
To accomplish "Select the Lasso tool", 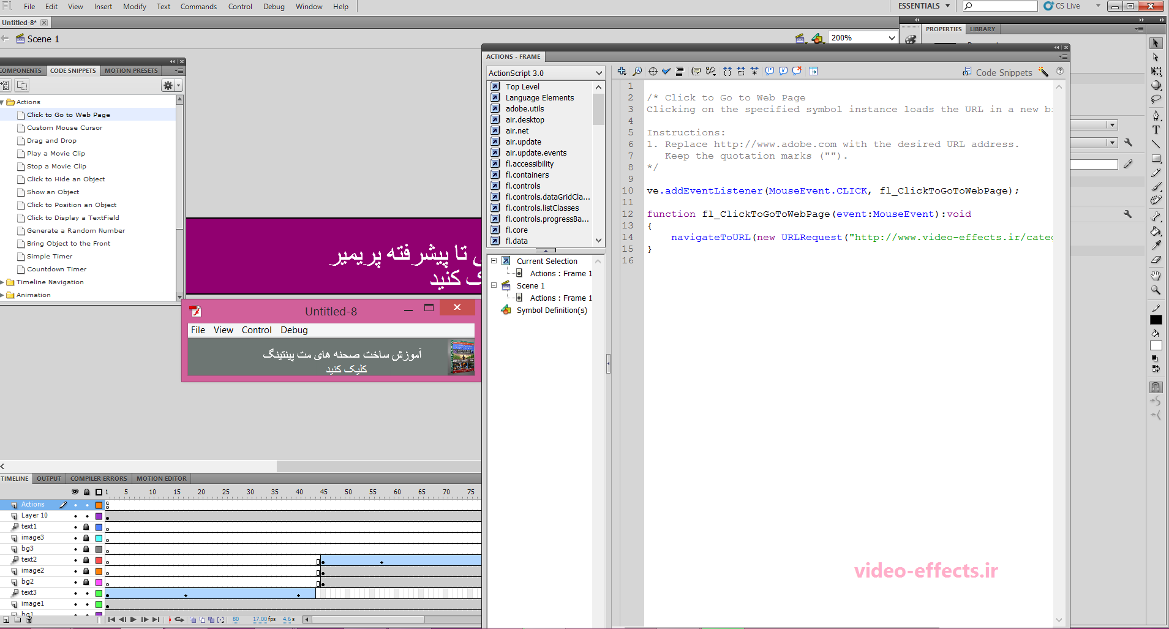I will pos(1156,99).
